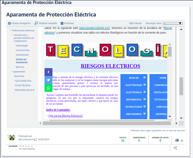Click the Insertar code icon
Viewport: 193px width, 158px height.
(x=131, y=23)
